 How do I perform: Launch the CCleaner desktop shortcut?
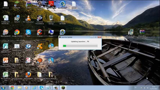(x=40, y=33)
